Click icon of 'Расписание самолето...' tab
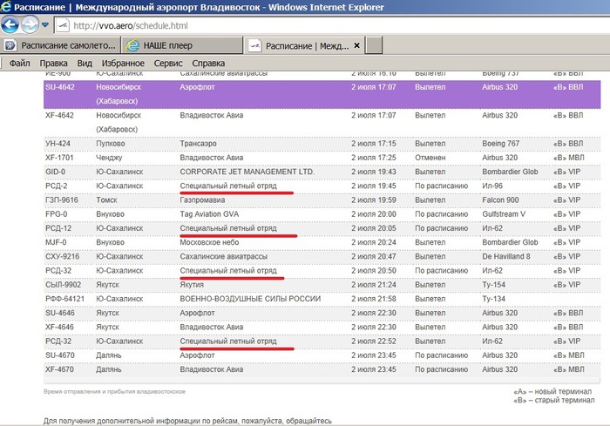The height and width of the screenshot is (426, 610). (x=10, y=45)
